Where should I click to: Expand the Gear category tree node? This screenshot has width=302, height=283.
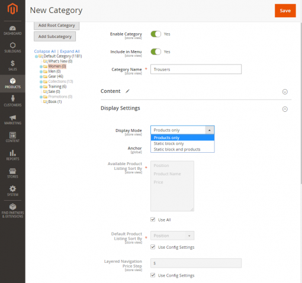coord(41,76)
